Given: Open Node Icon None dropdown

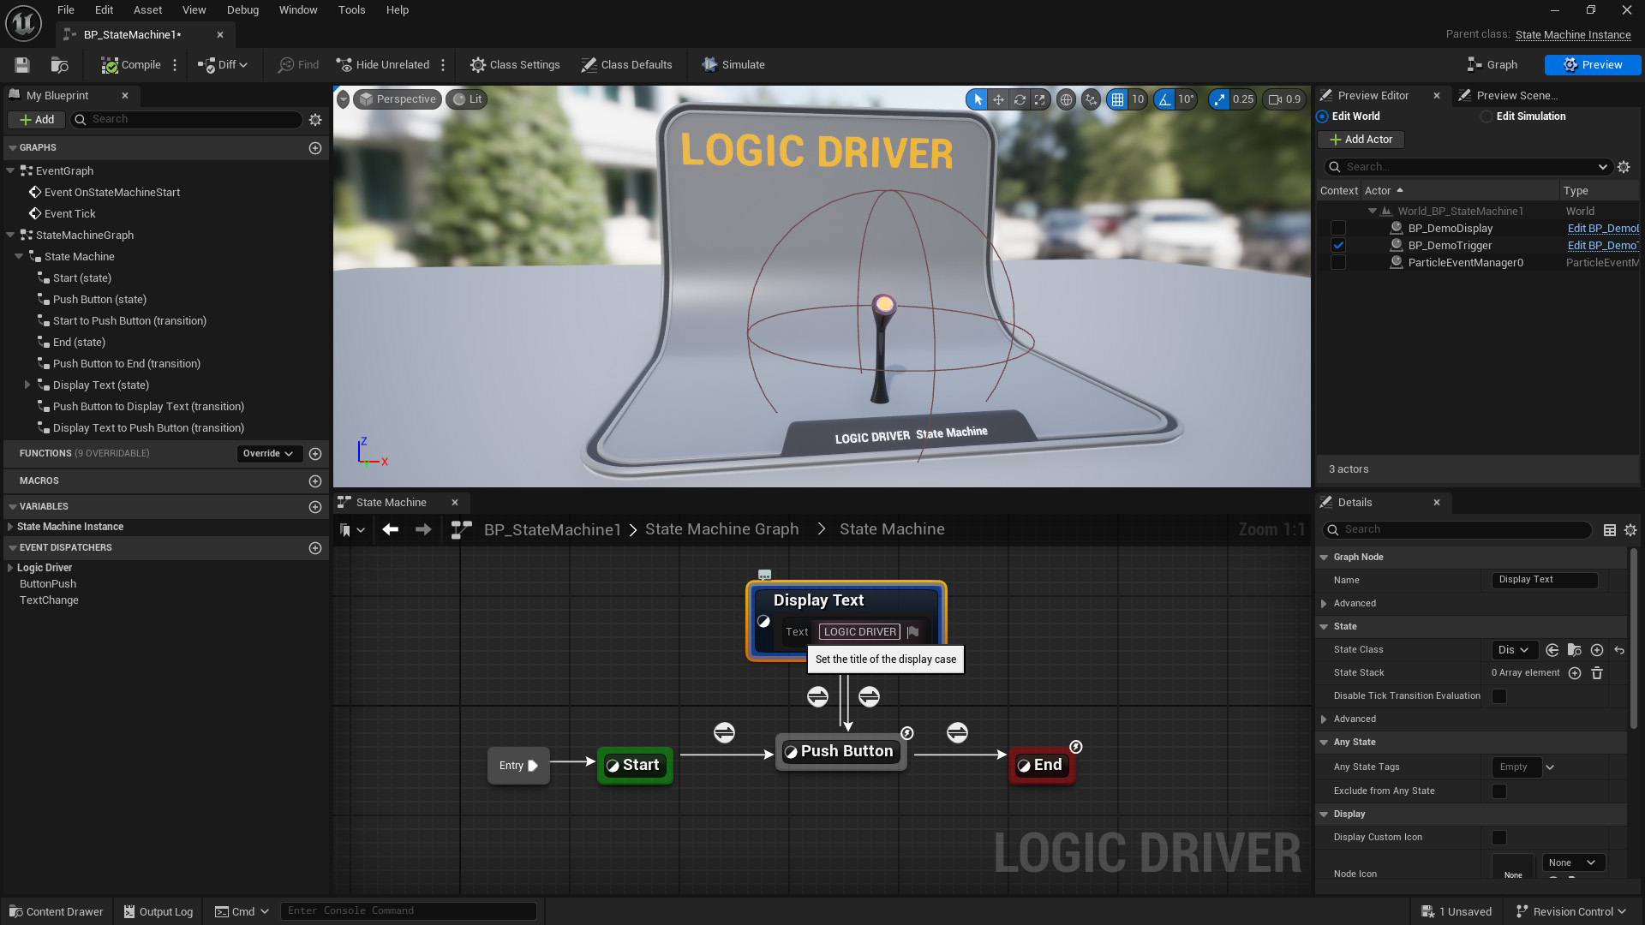Looking at the screenshot, I should [1573, 862].
